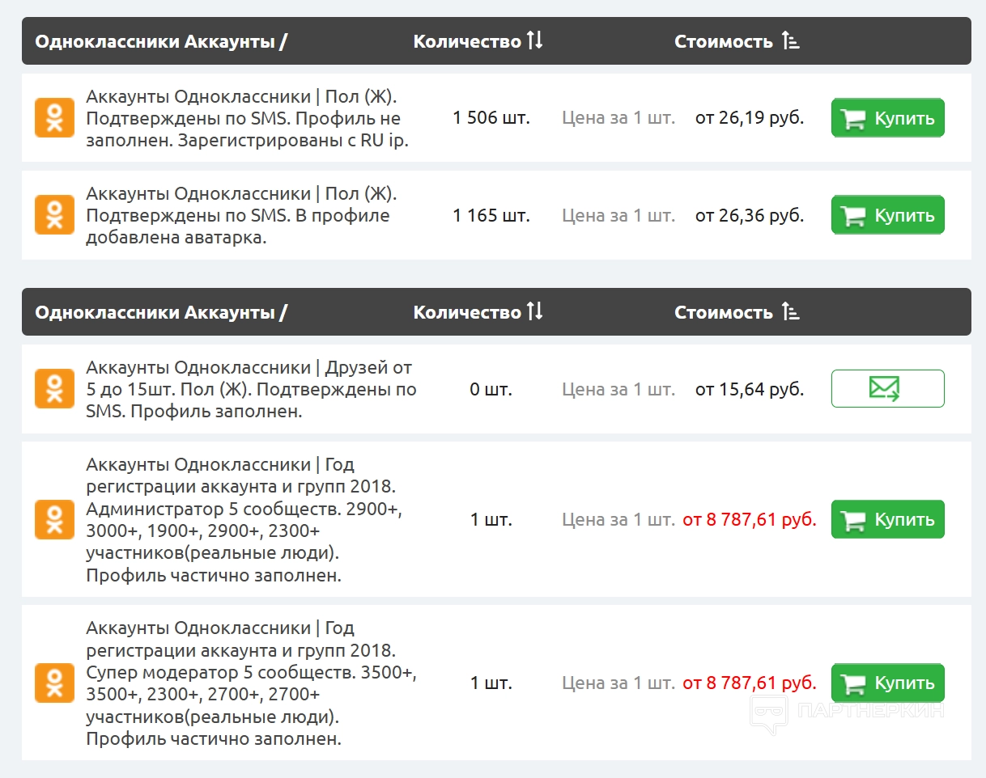Sort the first table by cost icon
This screenshot has width=986, height=778.
pyautogui.click(x=790, y=41)
